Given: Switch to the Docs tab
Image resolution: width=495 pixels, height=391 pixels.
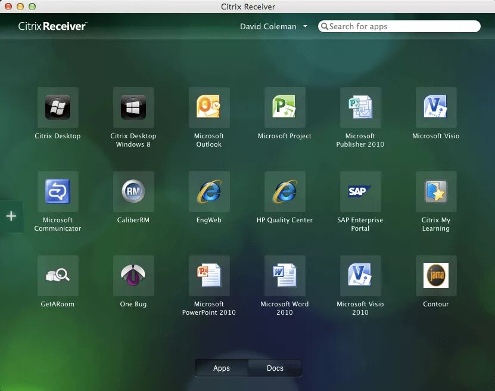Looking at the screenshot, I should coord(275,368).
